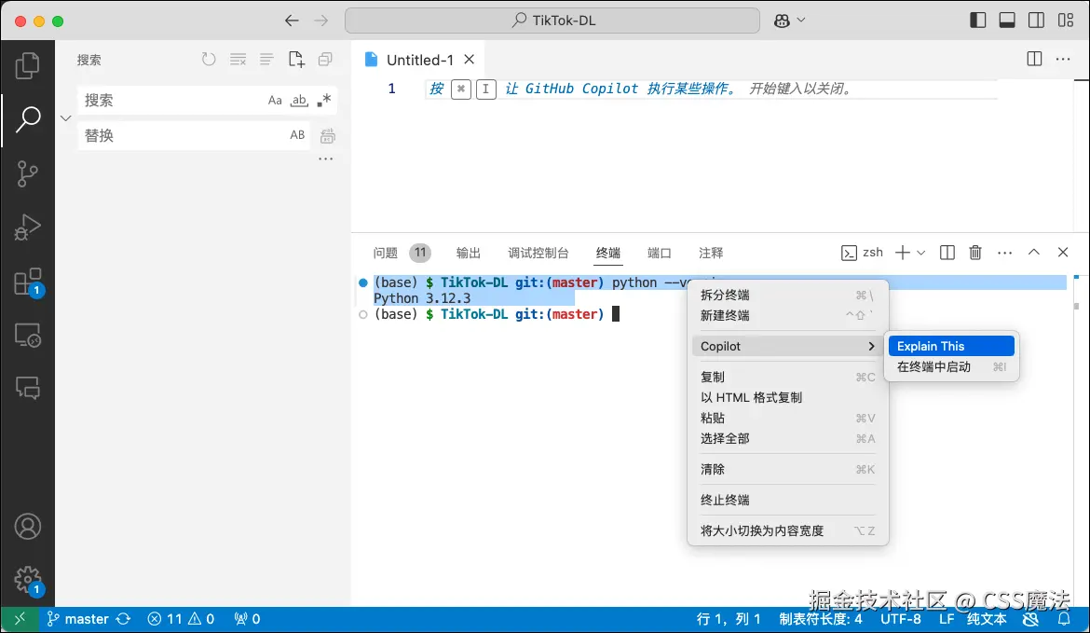Toggle Preserve Case in replace box
Image resolution: width=1090 pixels, height=633 pixels.
click(297, 135)
